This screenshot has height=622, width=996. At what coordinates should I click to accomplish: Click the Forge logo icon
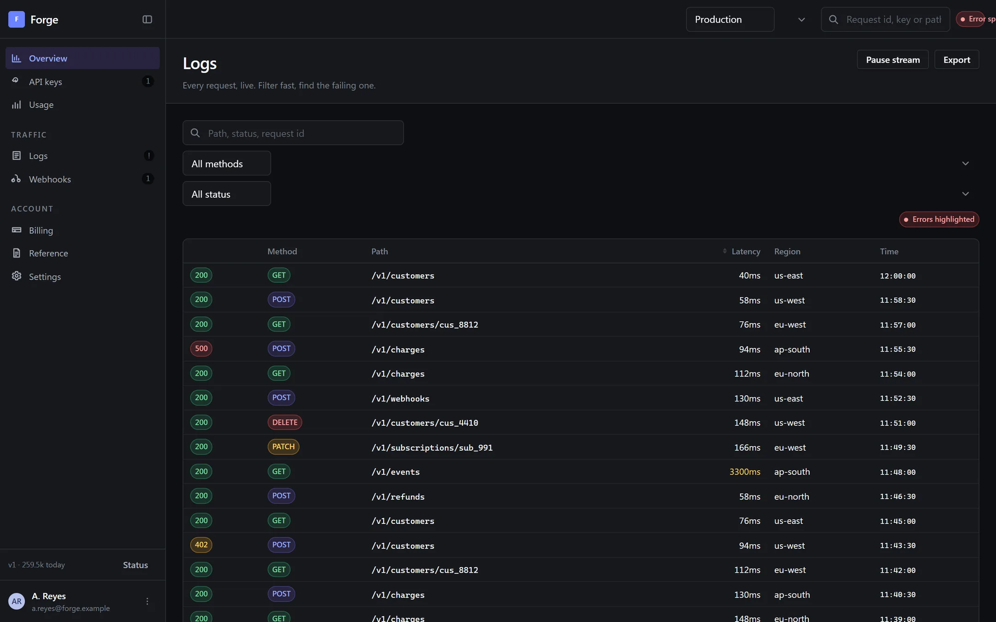click(17, 19)
